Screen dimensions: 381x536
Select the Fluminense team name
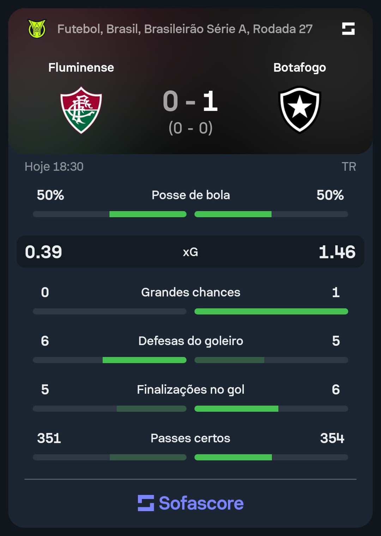81,67
